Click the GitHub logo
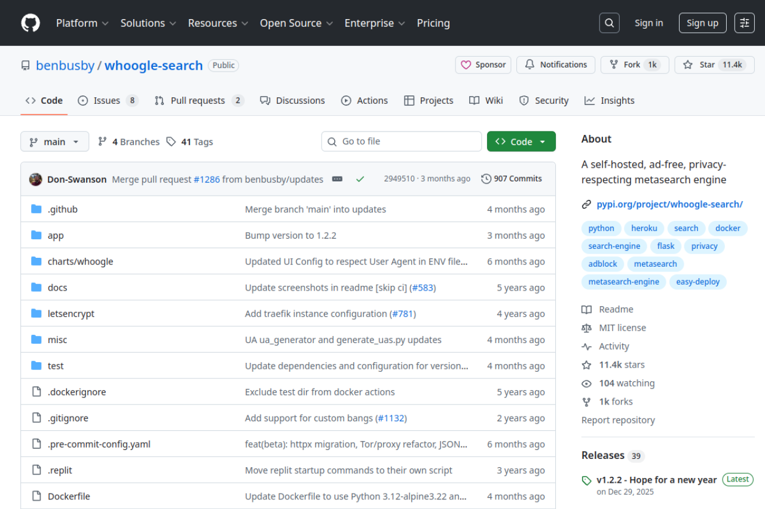 (30, 23)
